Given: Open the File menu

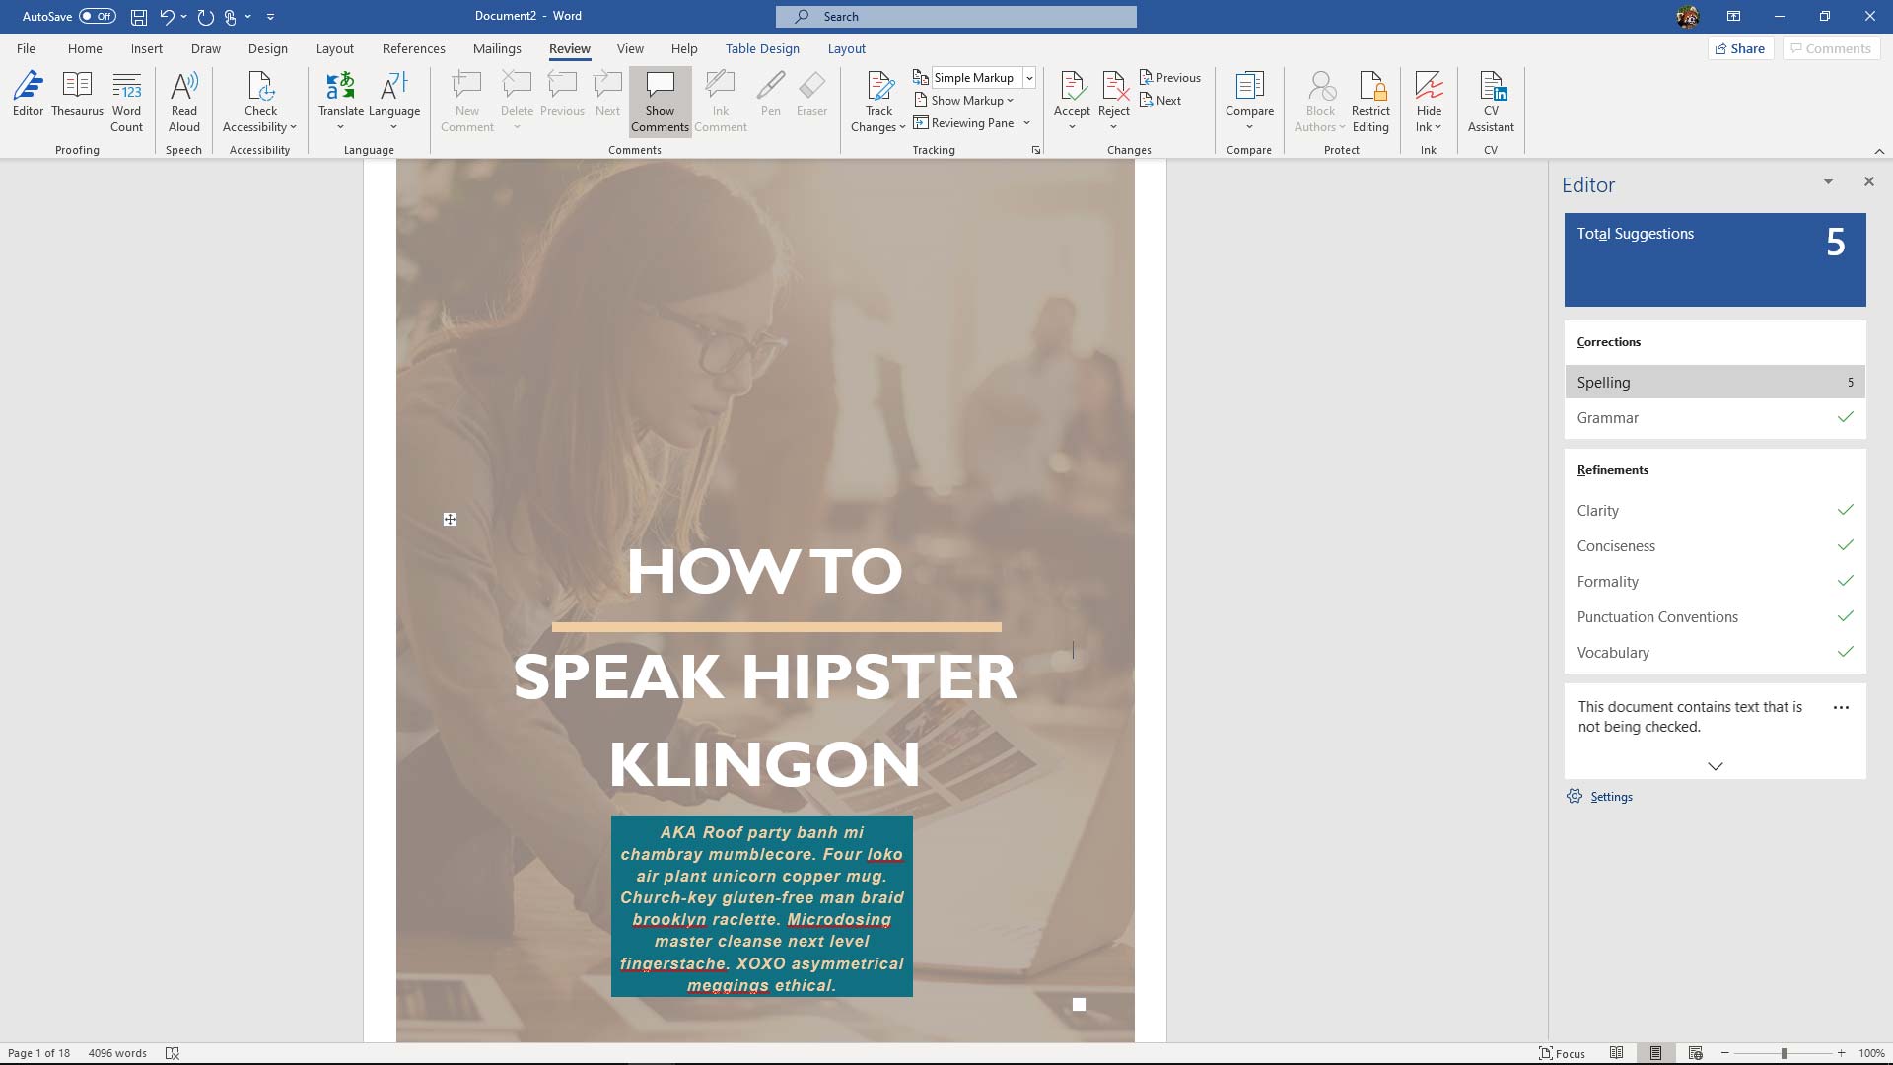Looking at the screenshot, I should pyautogui.click(x=26, y=48).
